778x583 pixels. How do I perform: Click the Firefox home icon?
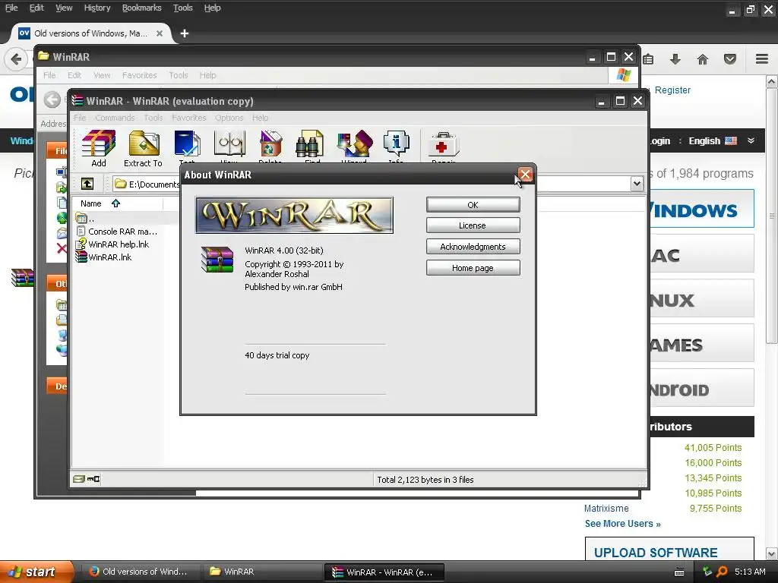[703, 59]
